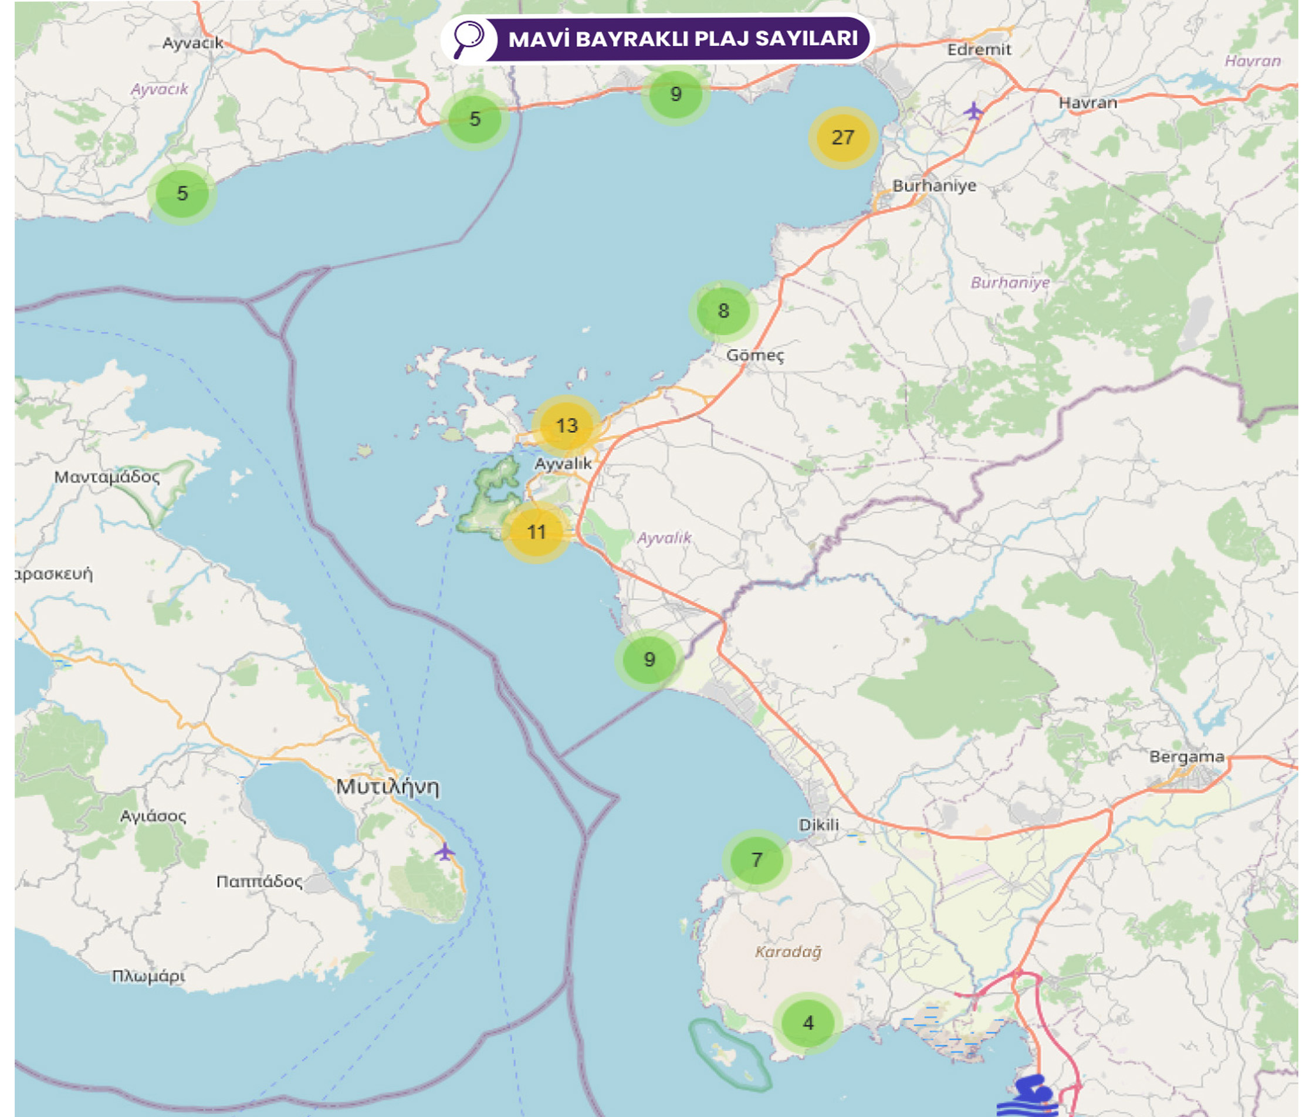Viewport: 1306px width, 1117px height.
Task: Open the green 9 cluster near the Dikili coast
Action: tap(649, 659)
